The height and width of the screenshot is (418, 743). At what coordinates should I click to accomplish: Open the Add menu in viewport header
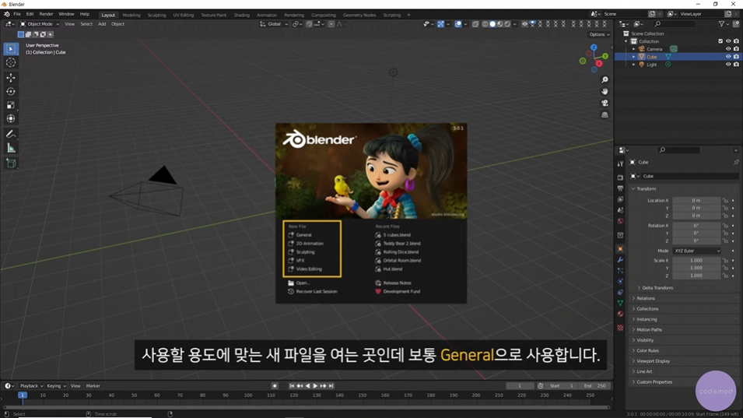coord(102,24)
